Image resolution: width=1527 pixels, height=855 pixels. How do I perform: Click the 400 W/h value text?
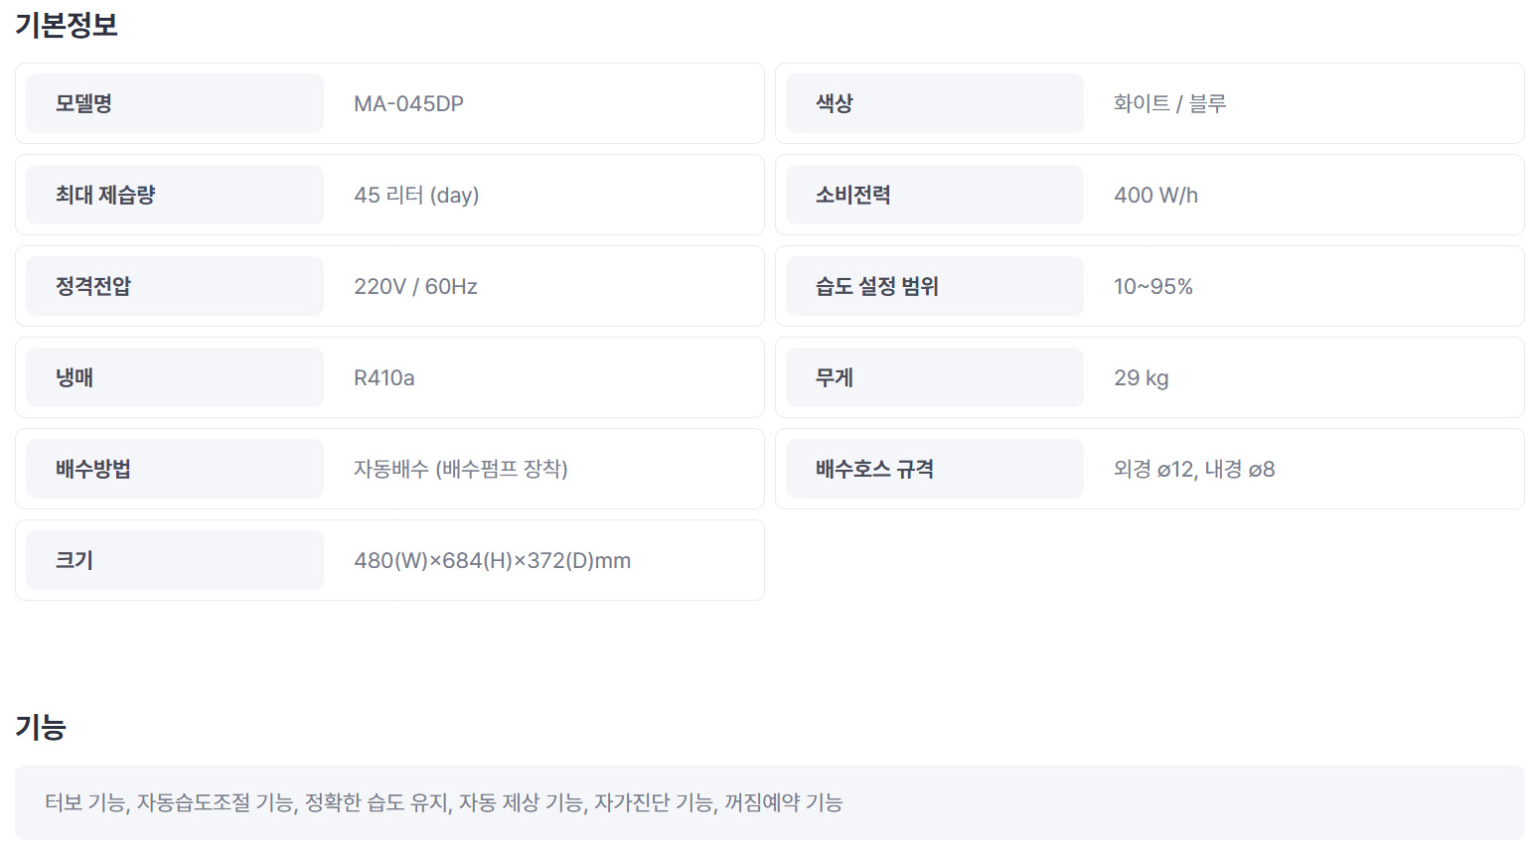click(x=1155, y=196)
